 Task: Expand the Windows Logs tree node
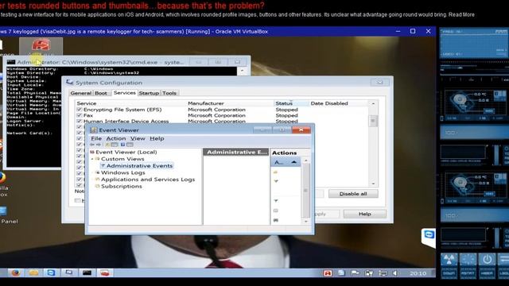[92, 172]
